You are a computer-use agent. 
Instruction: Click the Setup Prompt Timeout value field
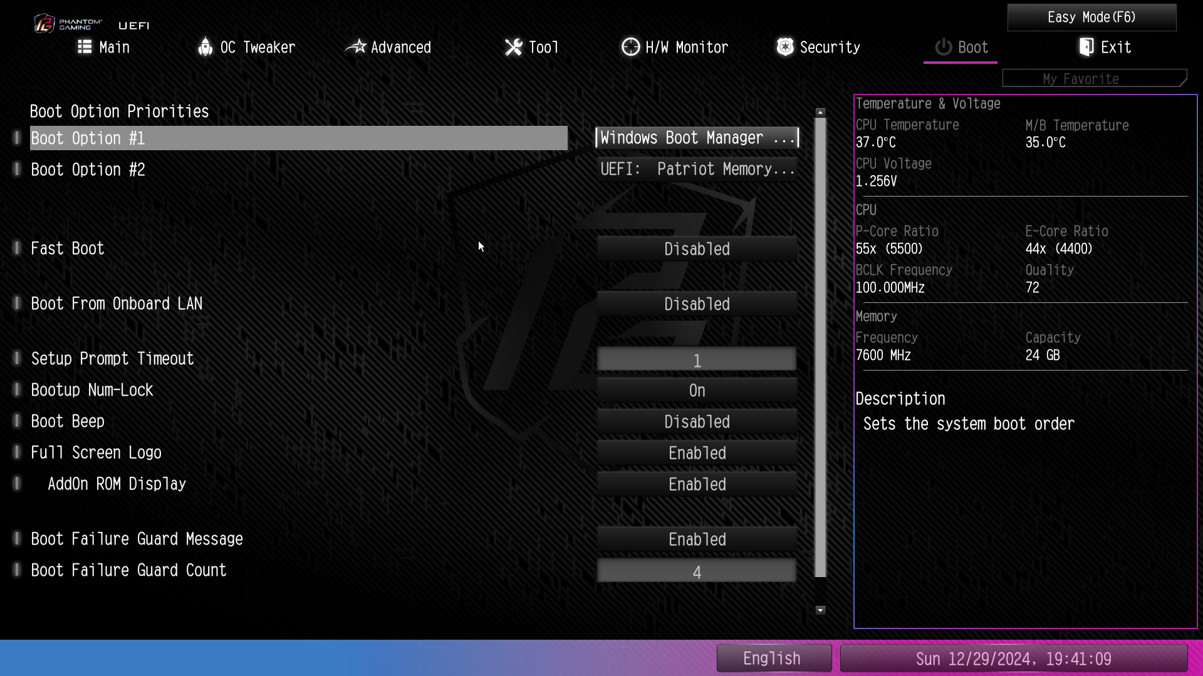[x=697, y=360]
